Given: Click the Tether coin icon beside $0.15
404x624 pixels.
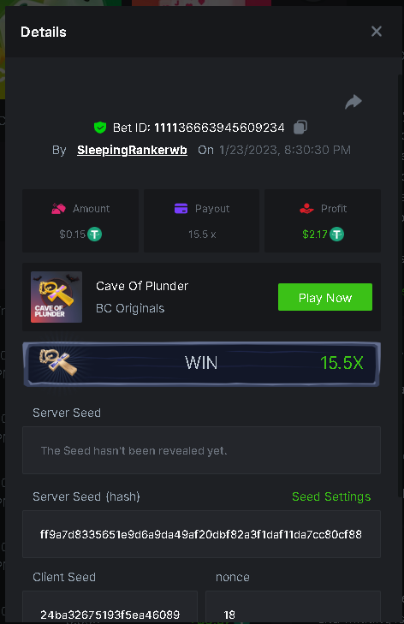Looking at the screenshot, I should click(95, 234).
